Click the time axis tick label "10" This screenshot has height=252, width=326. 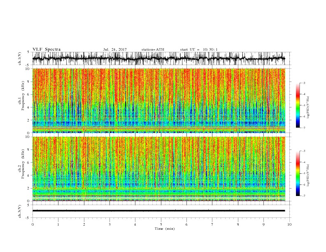pyautogui.click(x=289, y=224)
